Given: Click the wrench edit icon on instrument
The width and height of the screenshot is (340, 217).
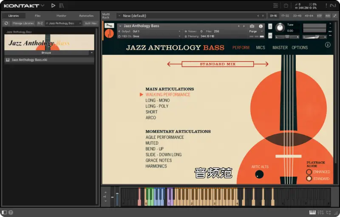Looking at the screenshot, I should (x=109, y=25).
